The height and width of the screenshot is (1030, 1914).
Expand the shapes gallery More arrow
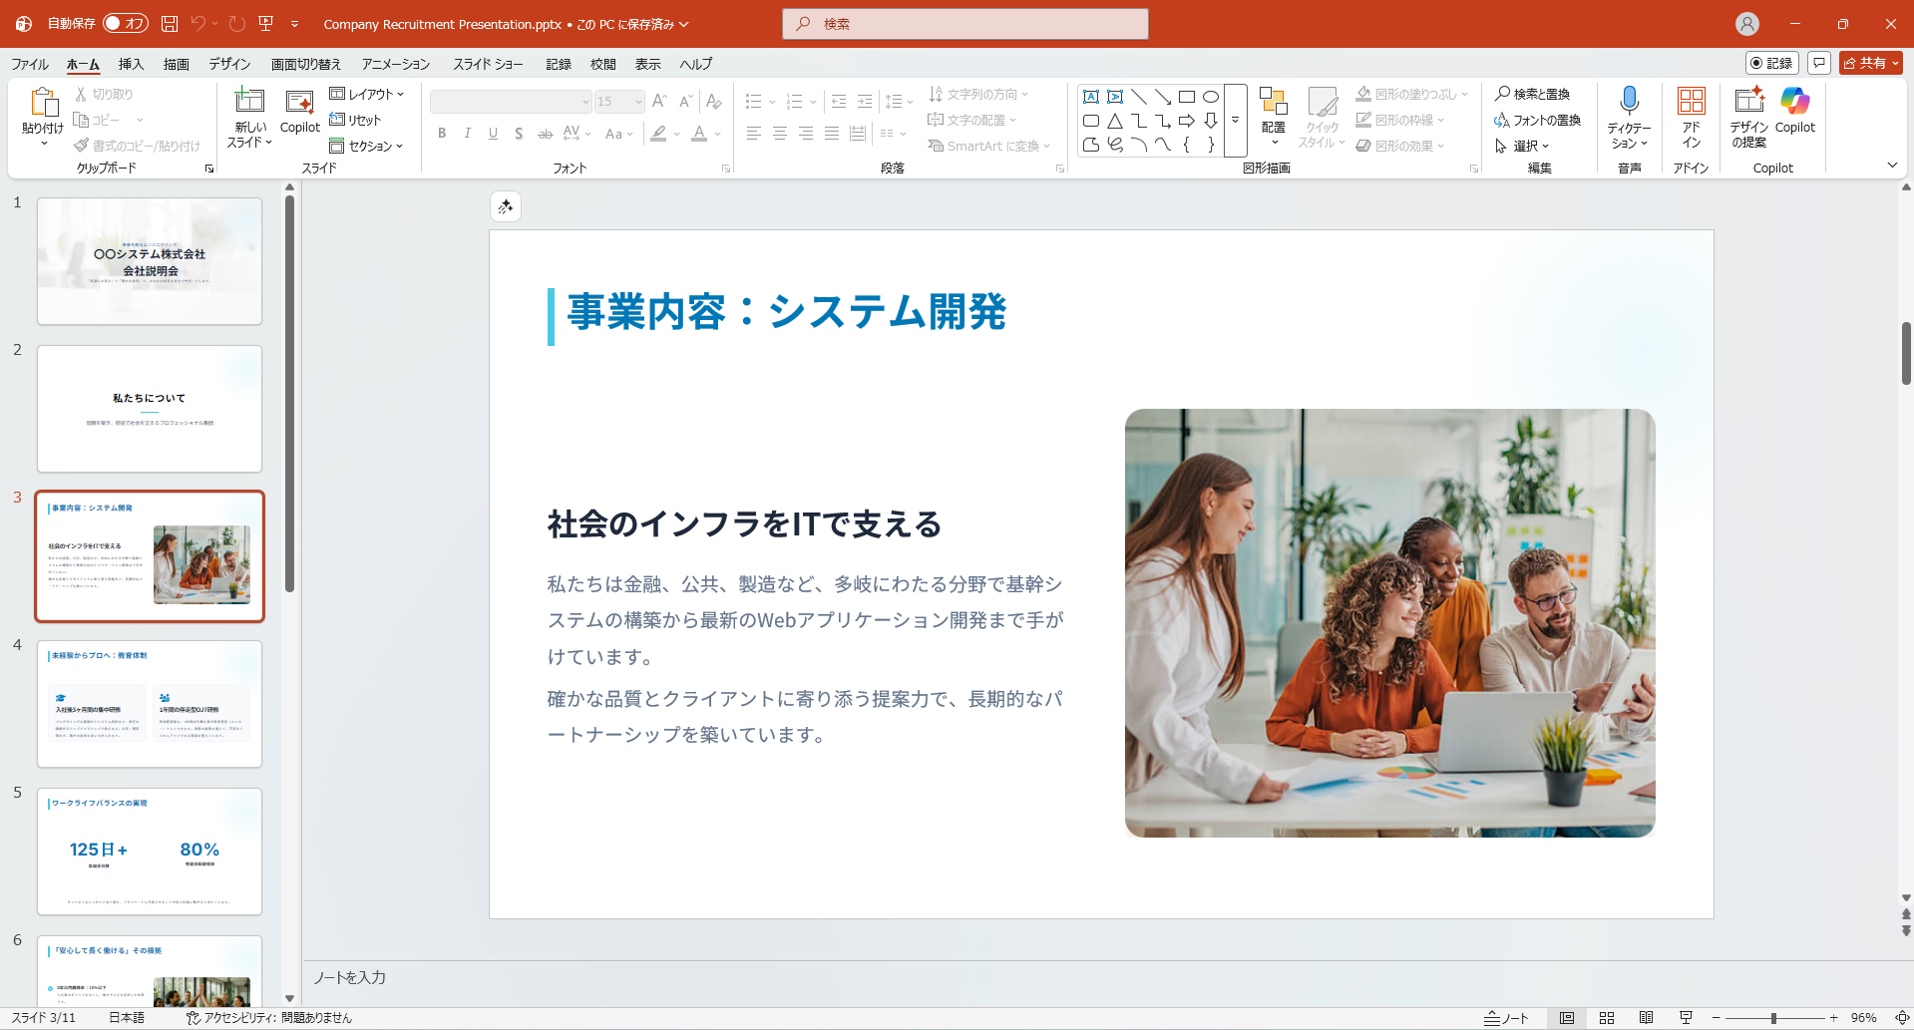pos(1235,121)
